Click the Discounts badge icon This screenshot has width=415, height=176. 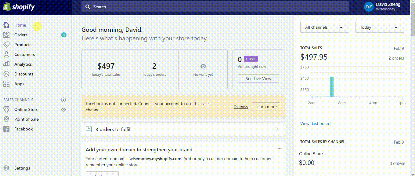(6, 74)
